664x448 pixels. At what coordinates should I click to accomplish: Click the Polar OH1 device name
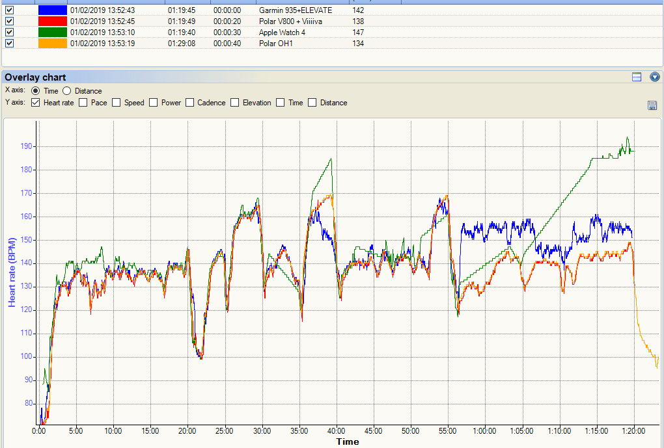click(x=275, y=43)
